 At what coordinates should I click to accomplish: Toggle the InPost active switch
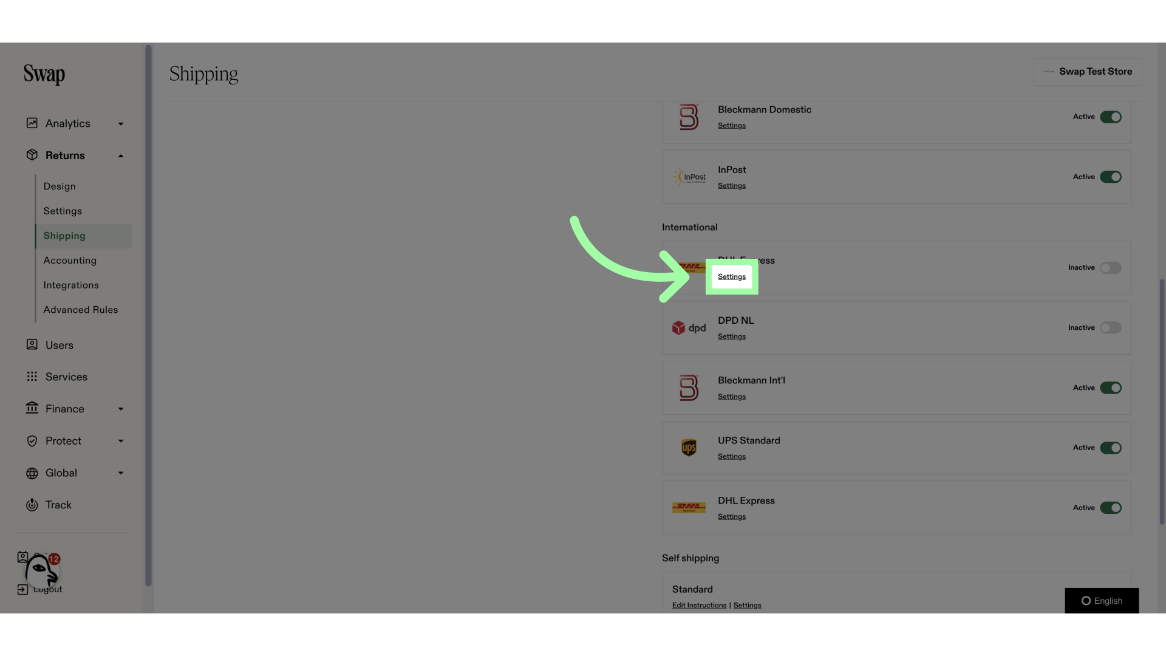point(1110,176)
